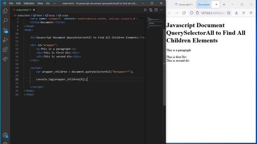Viewport: 257px width, 144px height.
Task: Click the closing script tag on line 24
Action: [x=37, y=87]
